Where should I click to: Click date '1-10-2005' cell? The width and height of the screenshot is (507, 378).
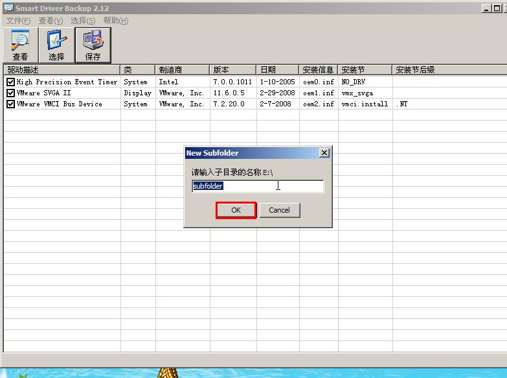tap(277, 82)
